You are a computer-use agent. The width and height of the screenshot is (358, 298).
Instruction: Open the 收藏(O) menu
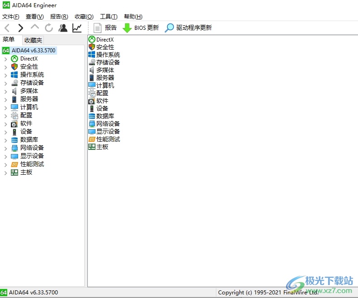click(x=84, y=17)
